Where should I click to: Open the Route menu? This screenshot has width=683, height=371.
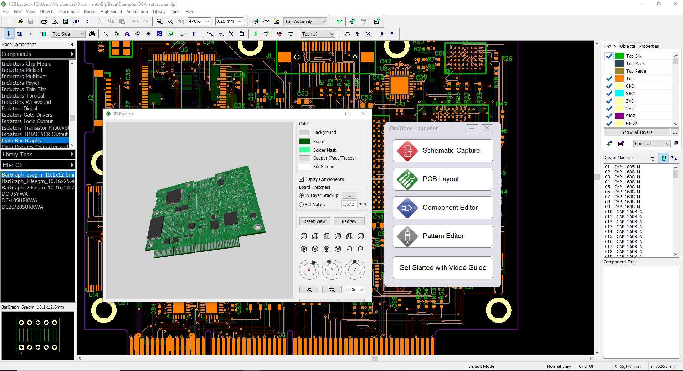click(x=89, y=11)
